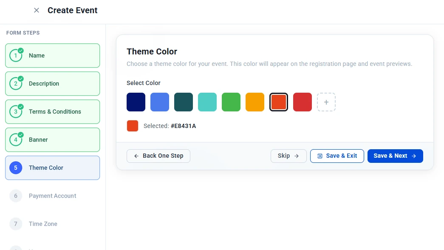
Task: Choose the green color swatch
Action: [x=231, y=102]
